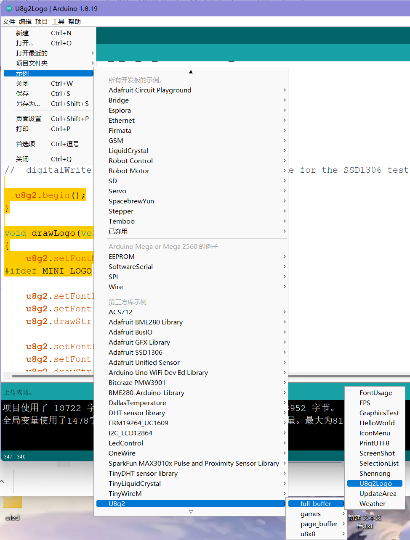
Task: Expand Adafruit Circuit Playground examples
Action: [191, 90]
